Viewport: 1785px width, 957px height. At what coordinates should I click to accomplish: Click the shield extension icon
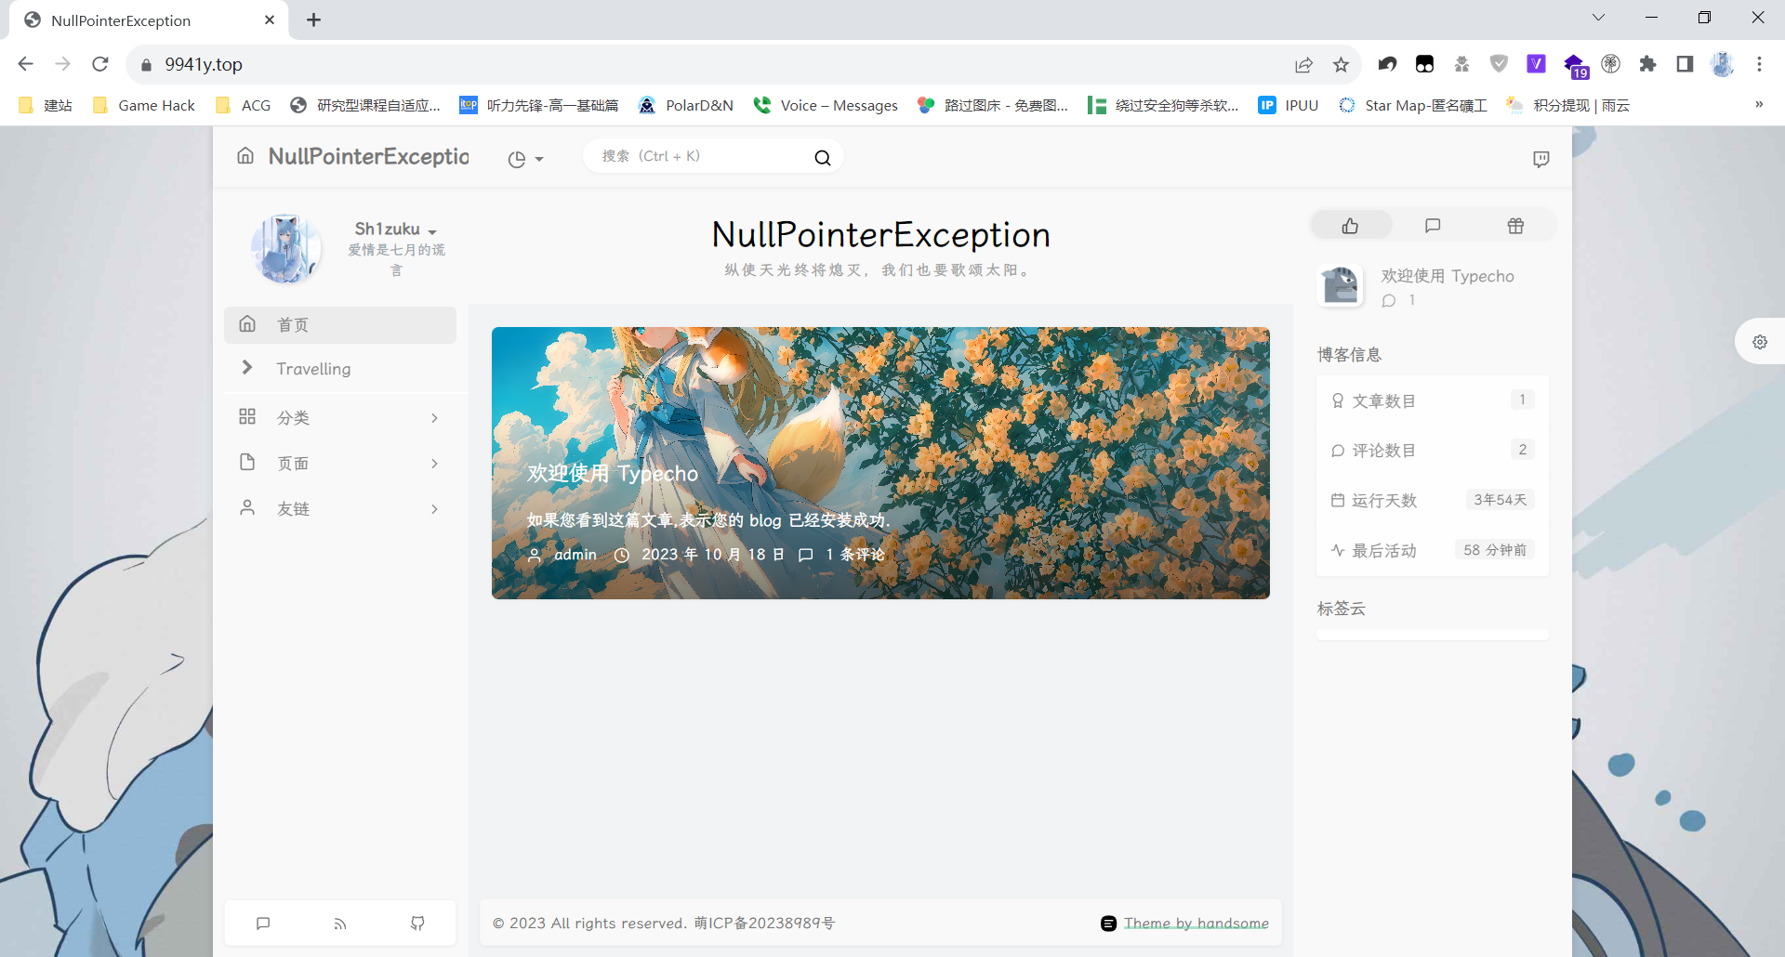(x=1499, y=64)
